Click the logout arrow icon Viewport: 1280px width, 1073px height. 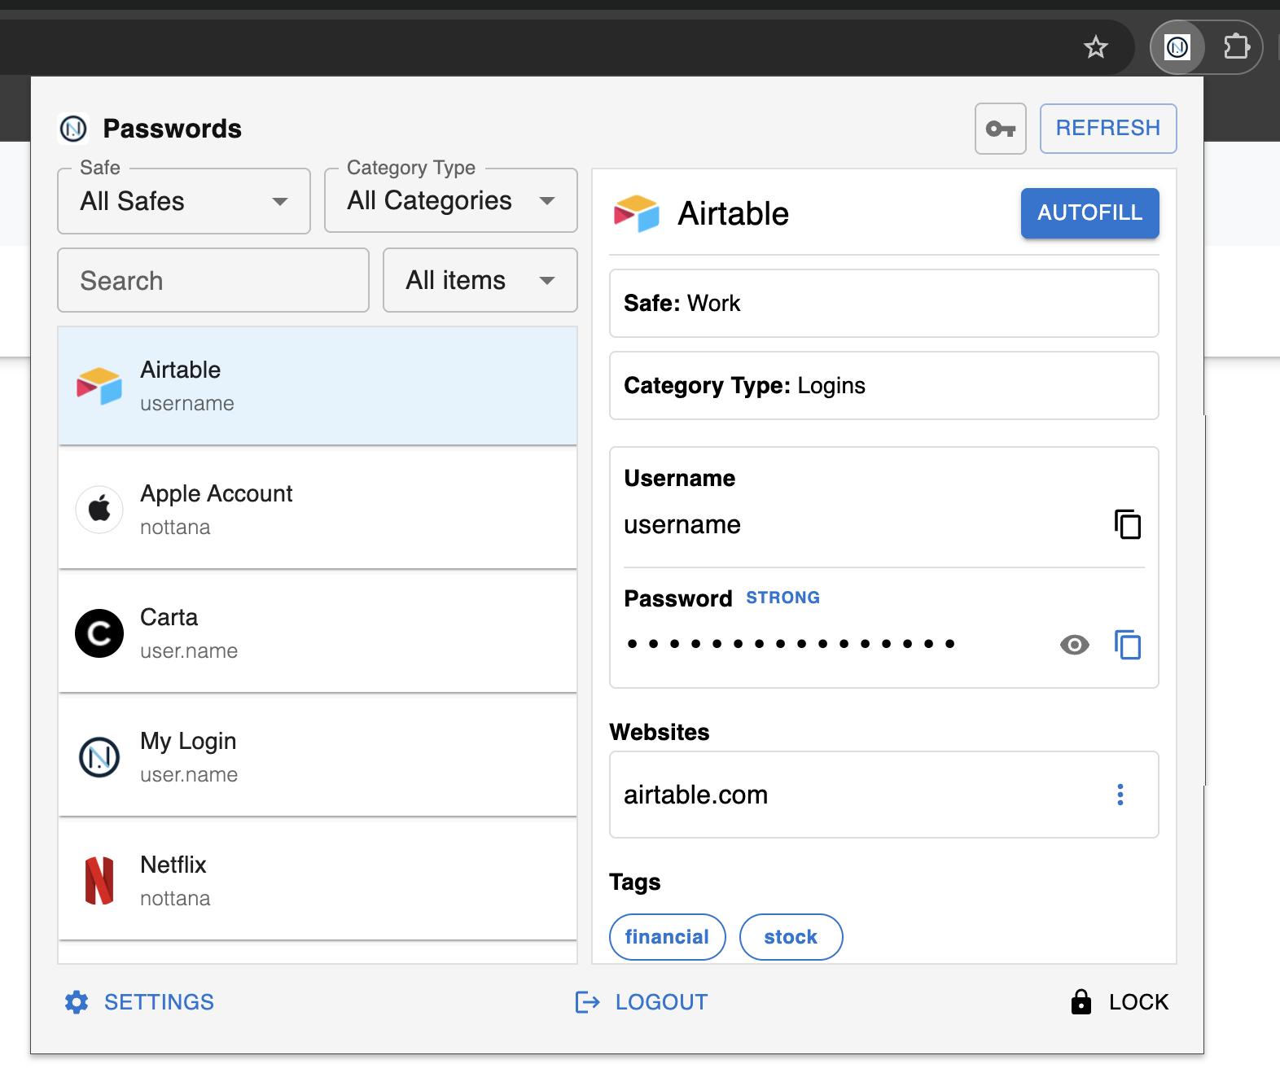click(587, 1002)
